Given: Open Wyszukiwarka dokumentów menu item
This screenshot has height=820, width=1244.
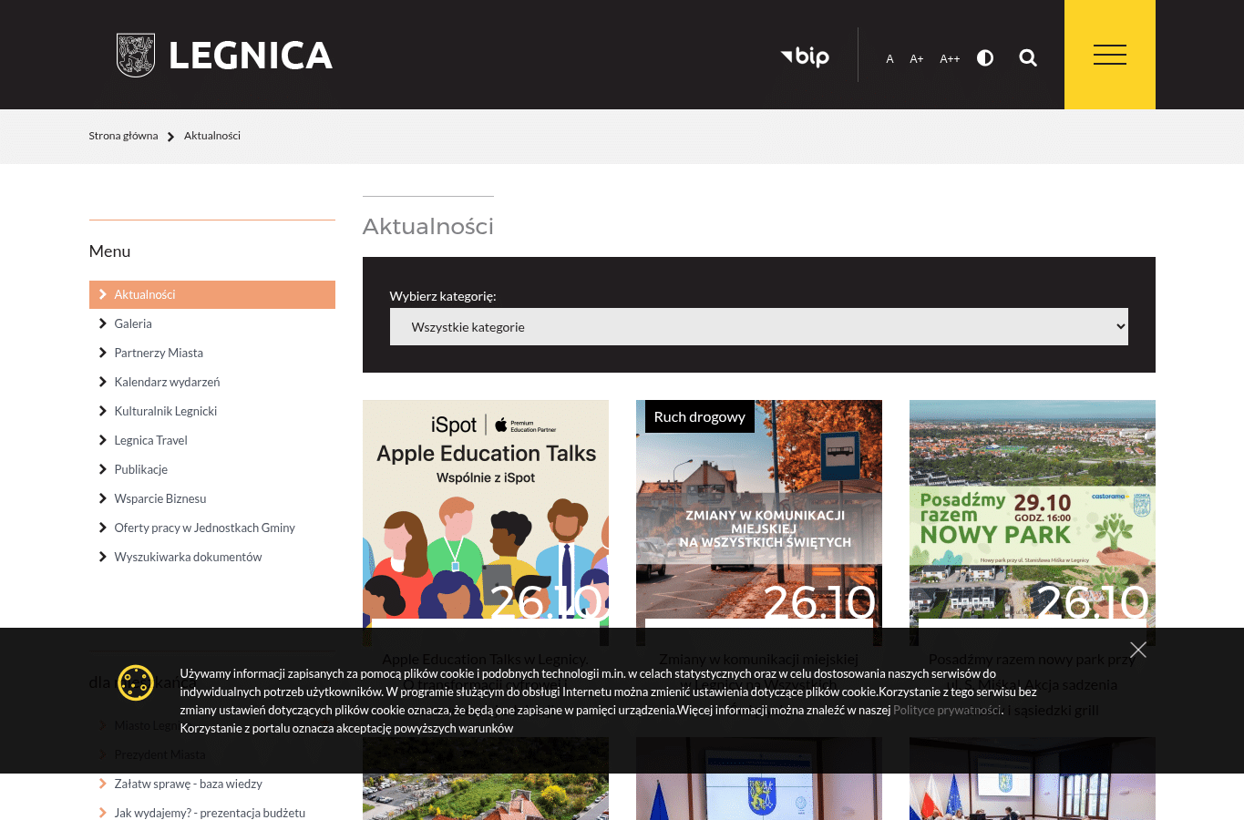Looking at the screenshot, I should pos(188,557).
